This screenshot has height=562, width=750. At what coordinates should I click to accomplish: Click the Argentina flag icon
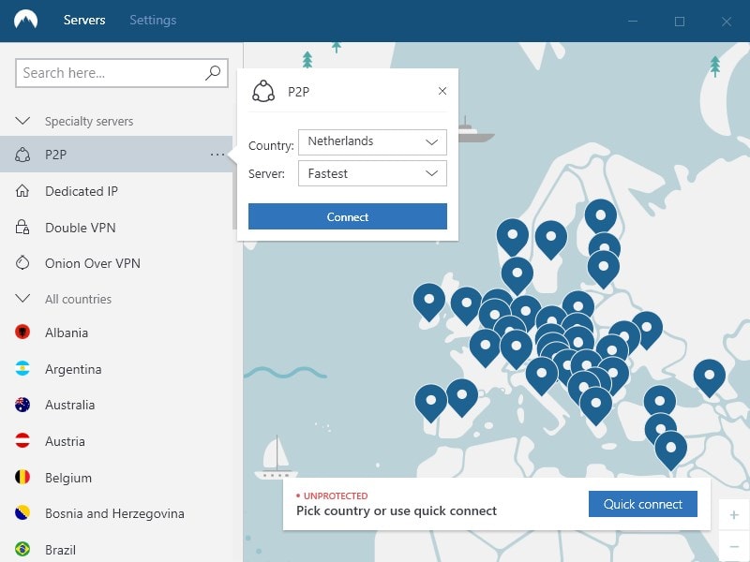pyautogui.click(x=22, y=368)
